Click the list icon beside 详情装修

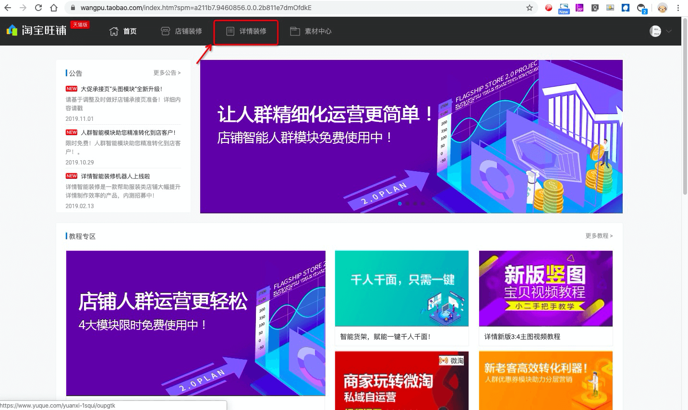[x=230, y=31]
